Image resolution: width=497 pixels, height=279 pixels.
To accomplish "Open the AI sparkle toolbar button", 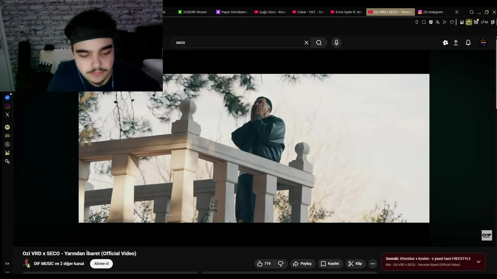I will (x=484, y=22).
